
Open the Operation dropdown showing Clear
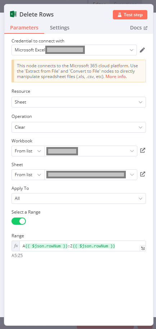click(x=79, y=127)
